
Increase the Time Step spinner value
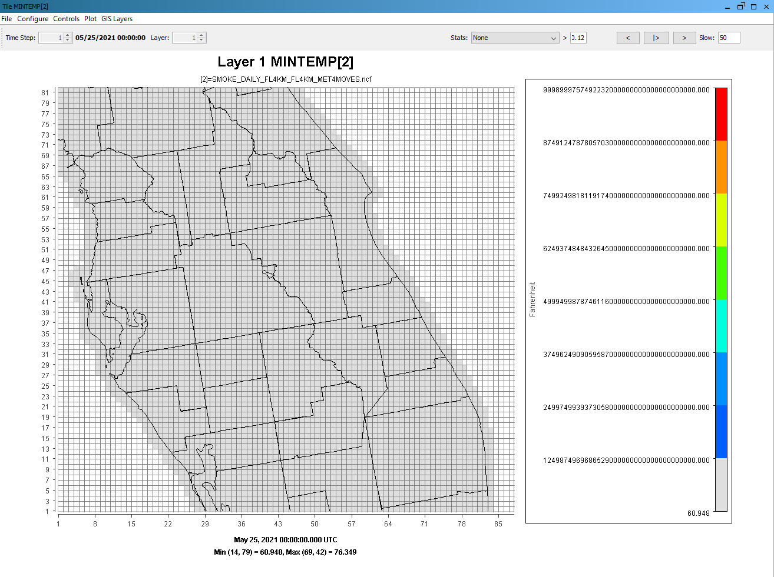pyautogui.click(x=68, y=35)
